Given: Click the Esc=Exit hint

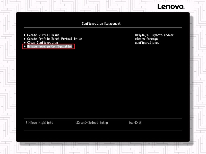Looking at the screenshot, I should point(135,123).
